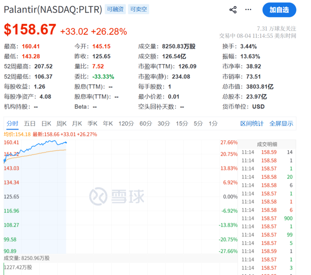
Task: Click the 可卖空 tag
Action: 138,9
